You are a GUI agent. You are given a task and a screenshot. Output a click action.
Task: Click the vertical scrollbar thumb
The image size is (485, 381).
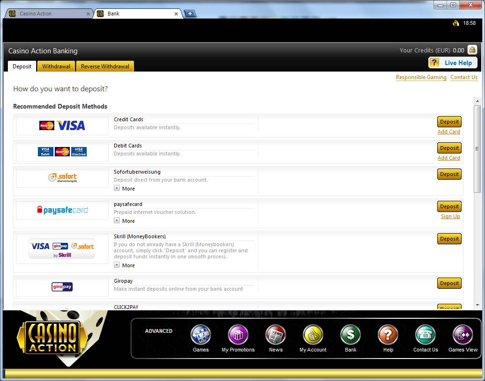point(477,149)
